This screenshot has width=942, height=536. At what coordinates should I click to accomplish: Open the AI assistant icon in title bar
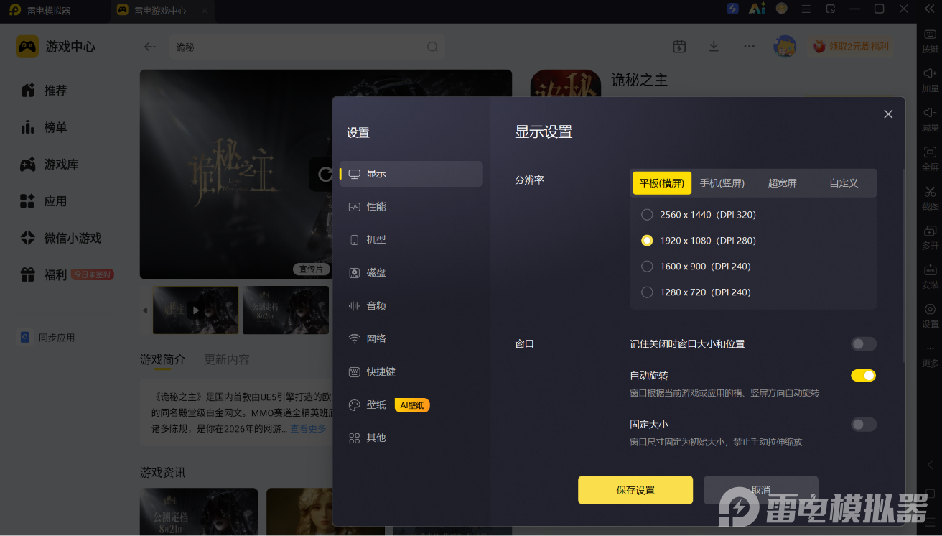click(757, 9)
